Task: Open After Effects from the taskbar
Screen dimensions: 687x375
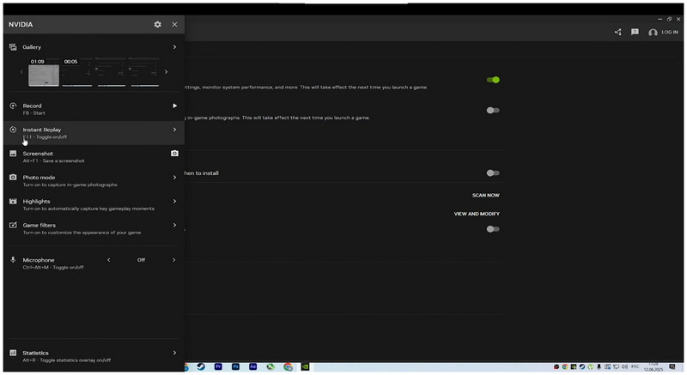Action: 252,366
